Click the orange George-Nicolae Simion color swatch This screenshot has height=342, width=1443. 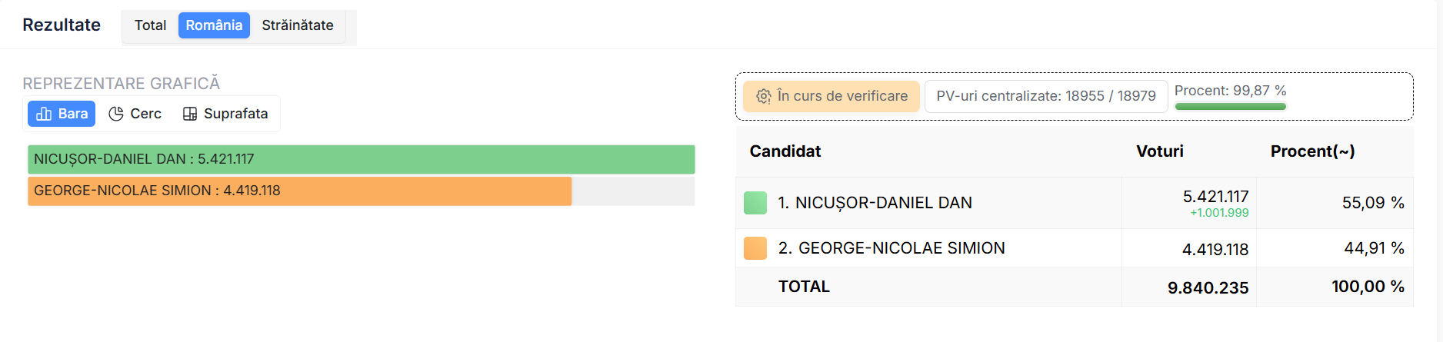[x=755, y=248]
